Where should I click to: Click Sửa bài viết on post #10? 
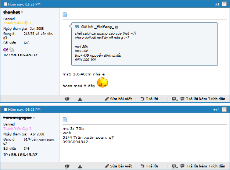[x=118, y=166]
